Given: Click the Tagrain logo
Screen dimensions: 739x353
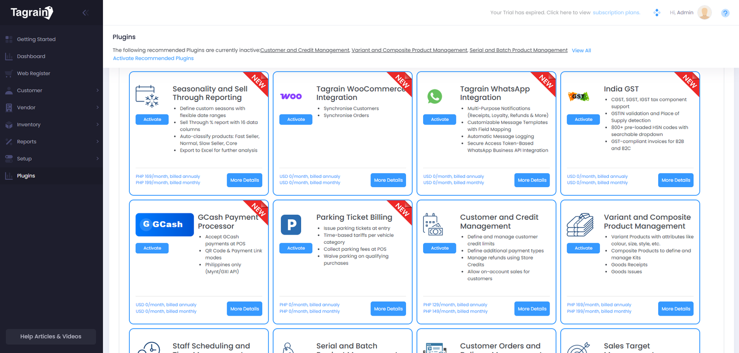Looking at the screenshot, I should (x=32, y=12).
